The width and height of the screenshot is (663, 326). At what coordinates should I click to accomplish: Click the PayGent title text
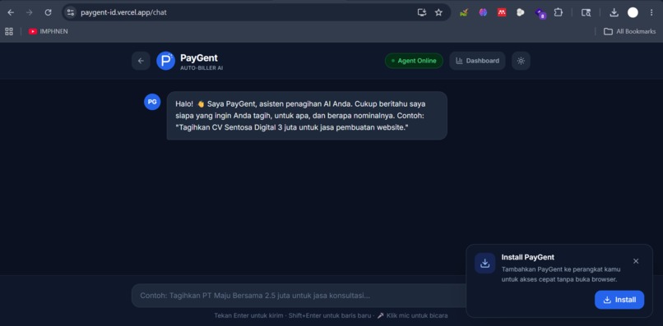[199, 57]
